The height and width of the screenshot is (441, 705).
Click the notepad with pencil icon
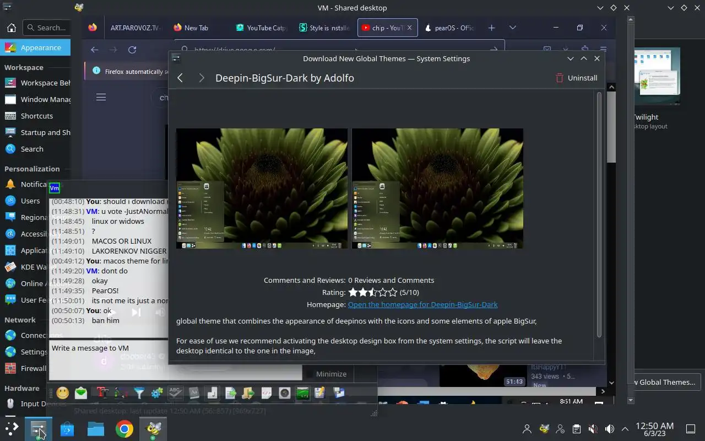pyautogui.click(x=320, y=393)
